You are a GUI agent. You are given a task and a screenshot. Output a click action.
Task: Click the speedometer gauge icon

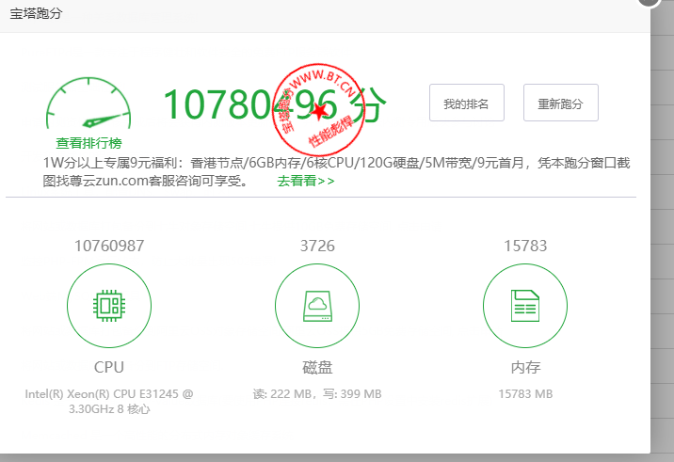click(88, 104)
